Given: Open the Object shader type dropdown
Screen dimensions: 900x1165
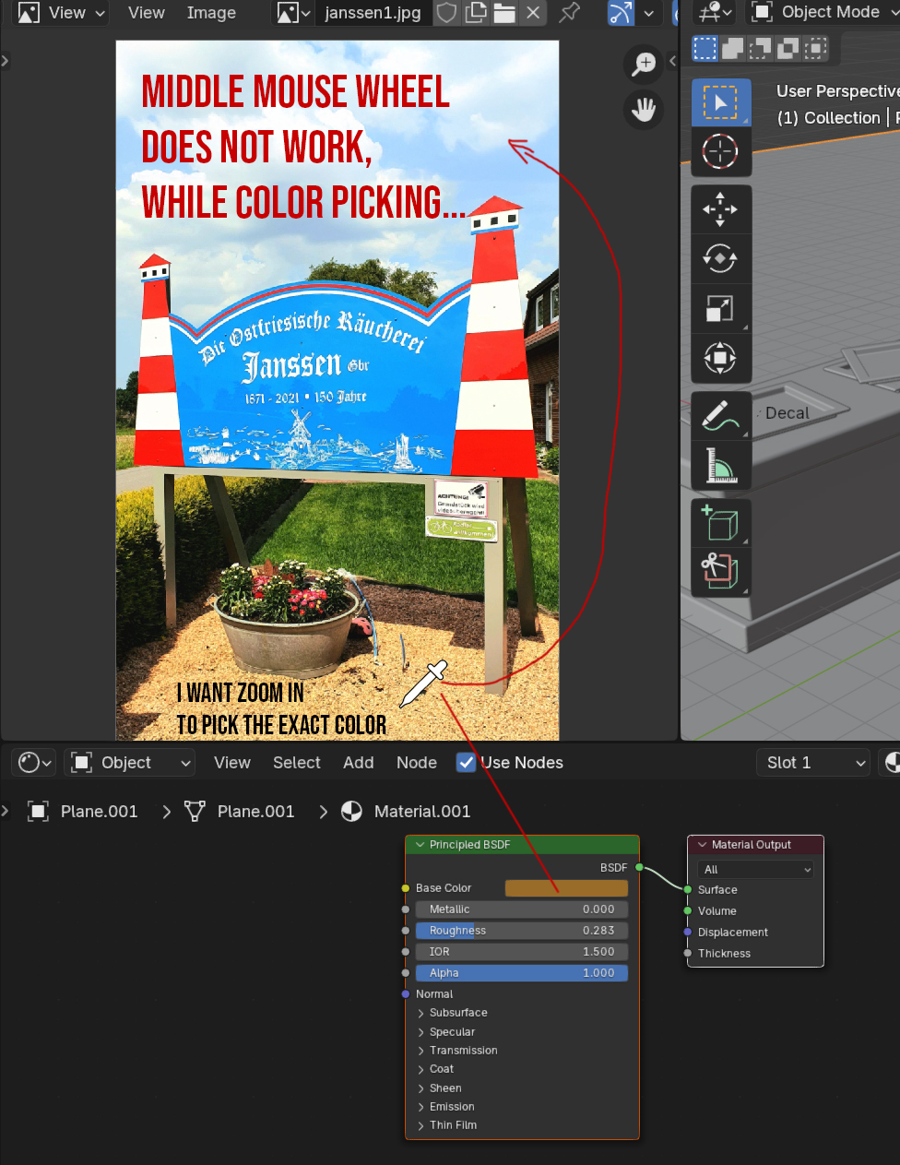Looking at the screenshot, I should pos(129,763).
